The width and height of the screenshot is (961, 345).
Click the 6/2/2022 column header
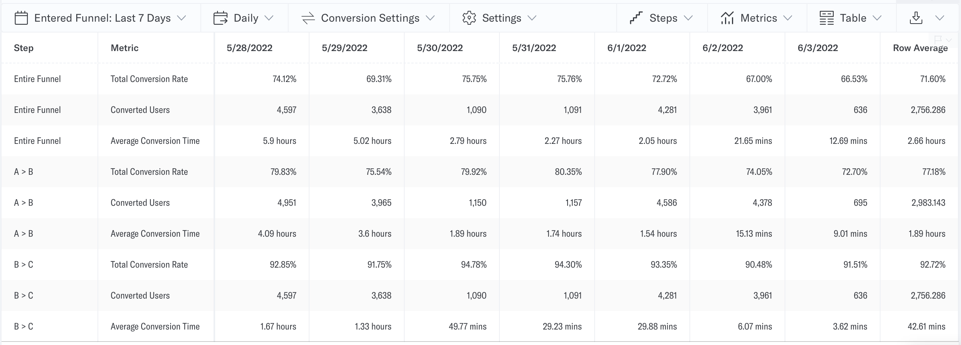(723, 48)
